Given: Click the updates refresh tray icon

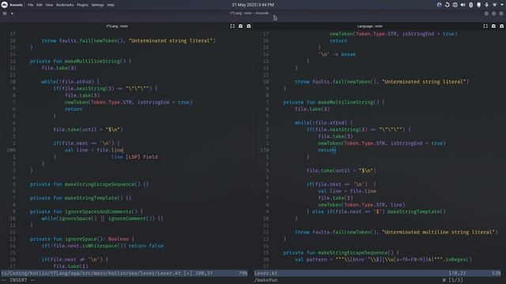Looking at the screenshot, I should [447, 5].
